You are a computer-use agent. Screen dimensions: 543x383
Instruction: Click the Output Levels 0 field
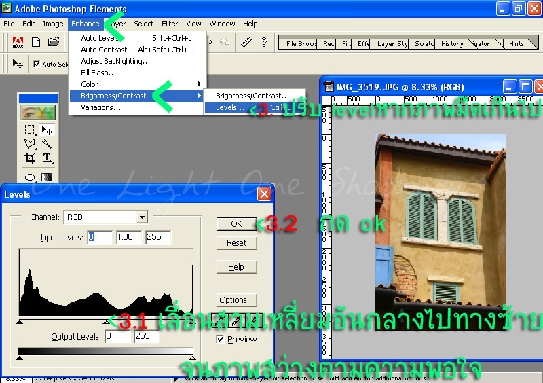coord(117,336)
